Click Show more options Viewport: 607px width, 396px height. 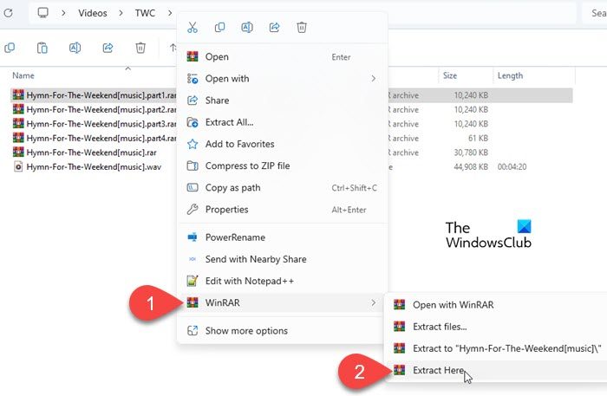coord(282,331)
